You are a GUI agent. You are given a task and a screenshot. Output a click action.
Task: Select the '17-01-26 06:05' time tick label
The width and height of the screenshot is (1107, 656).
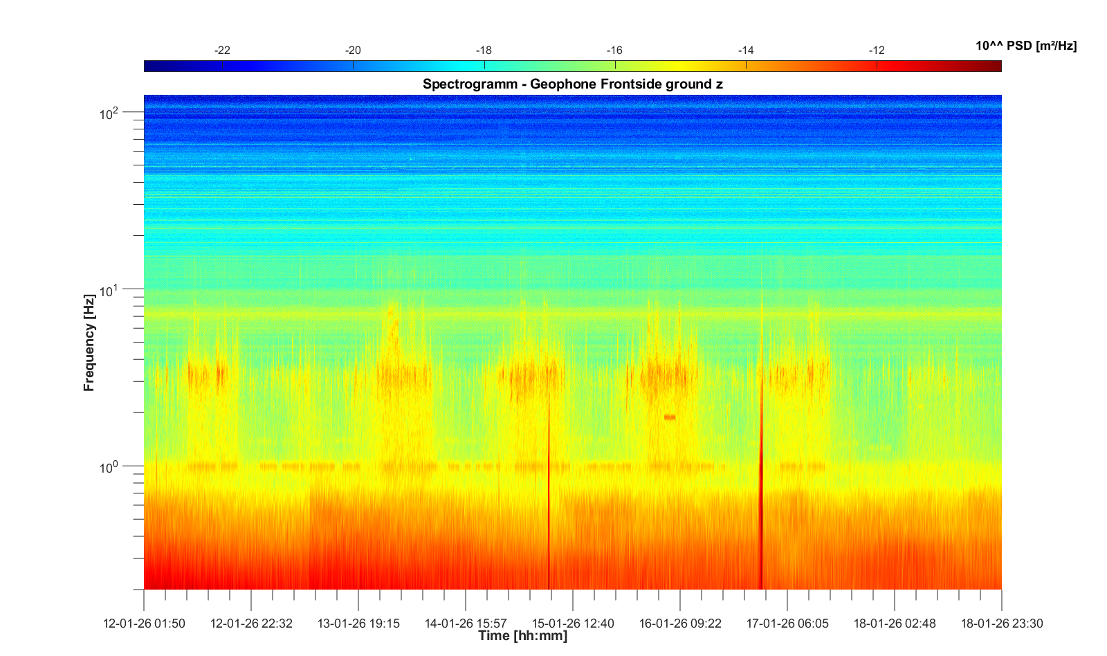click(787, 623)
